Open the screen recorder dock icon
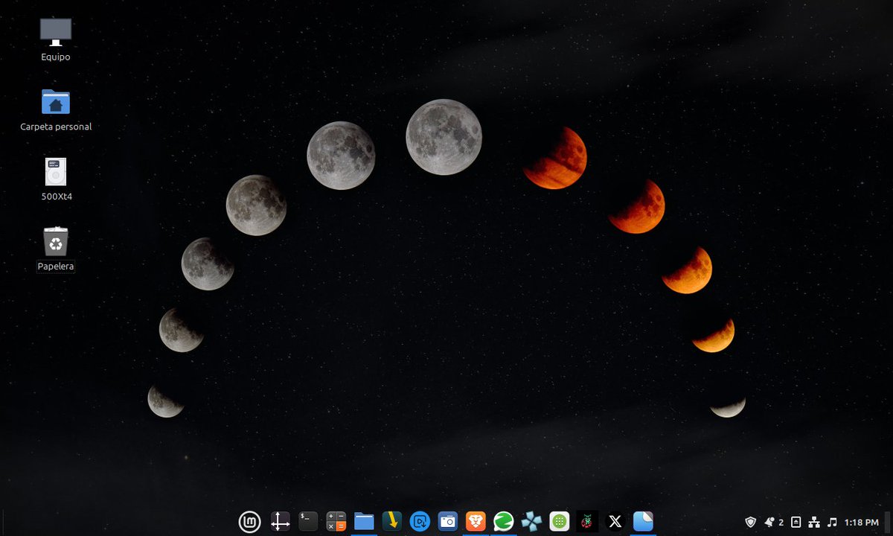This screenshot has width=893, height=536. pyautogui.click(x=420, y=521)
